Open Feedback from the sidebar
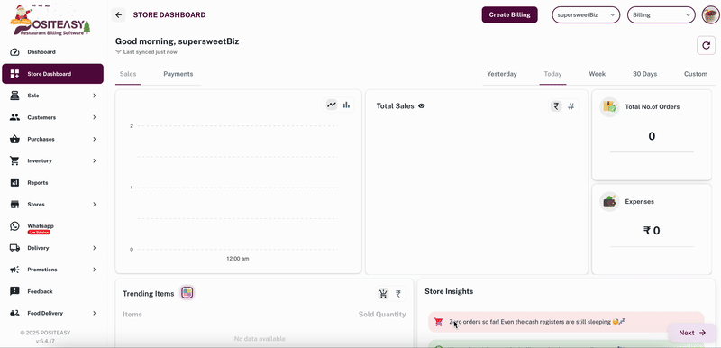The image size is (721, 348). pos(52,291)
